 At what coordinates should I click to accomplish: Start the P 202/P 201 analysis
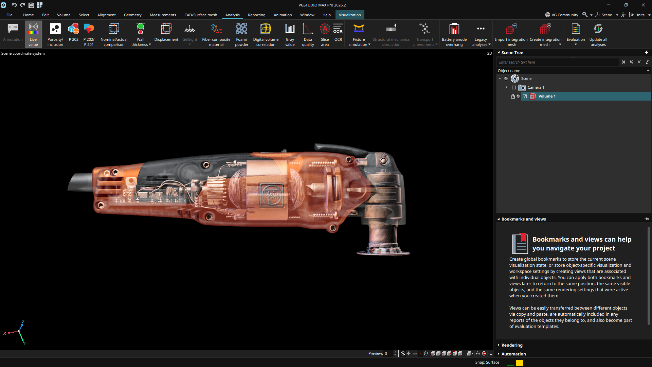89,34
